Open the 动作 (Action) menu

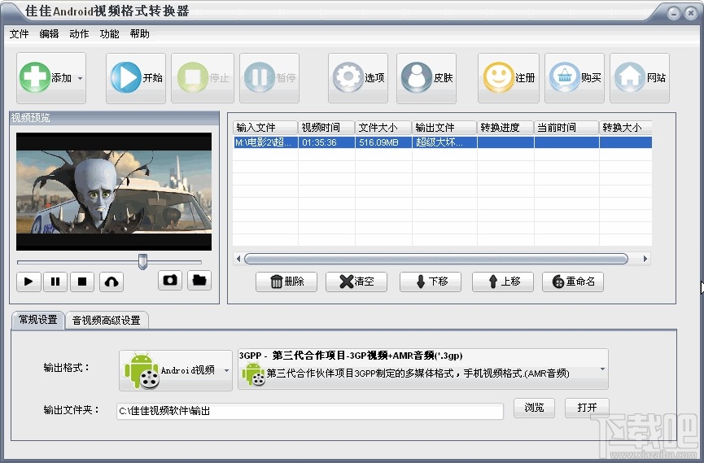point(79,33)
